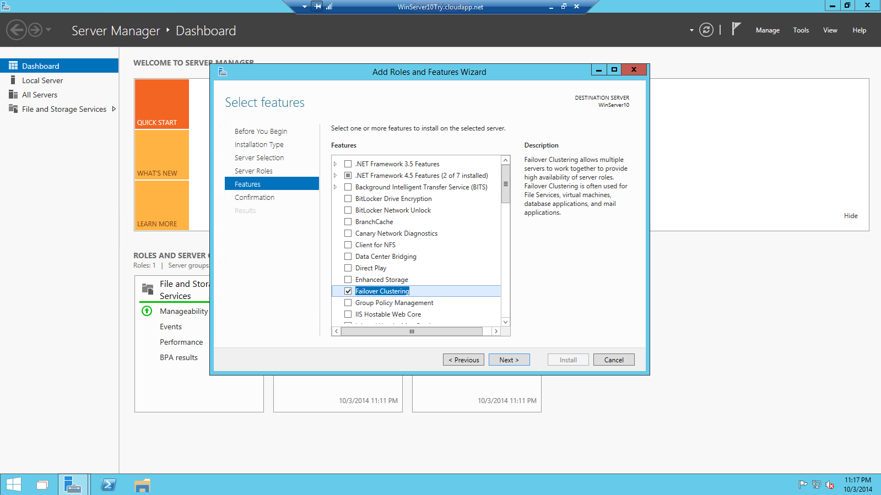Viewport: 881px width, 495px height.
Task: Click the Windows Start button
Action: coord(13,485)
